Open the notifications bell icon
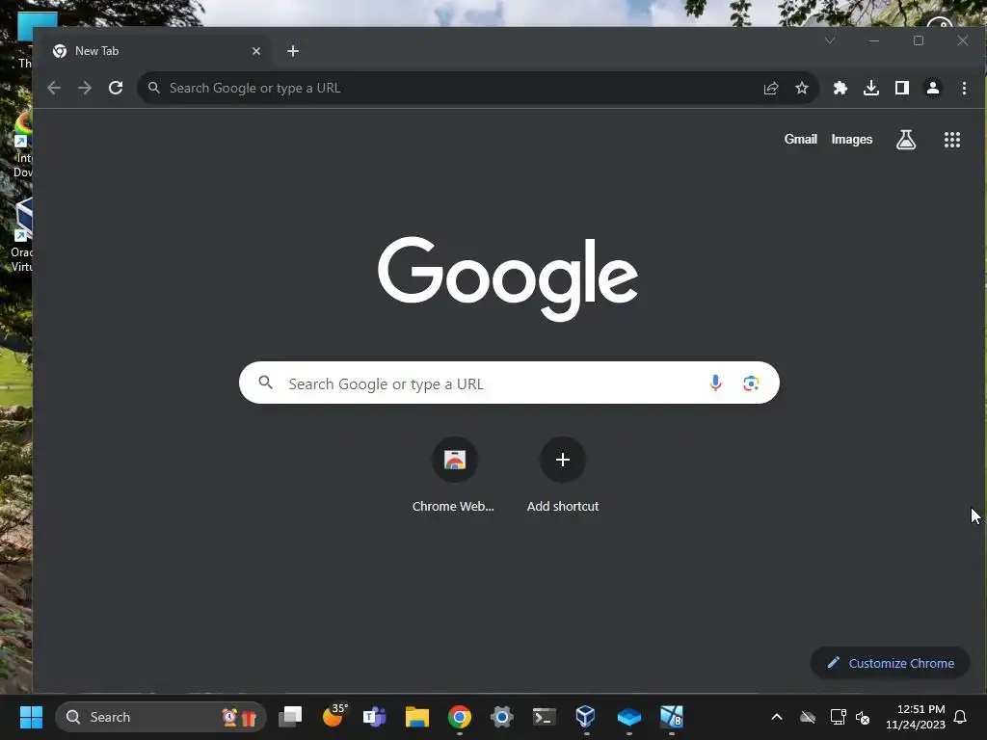This screenshot has width=987, height=740. [x=961, y=717]
